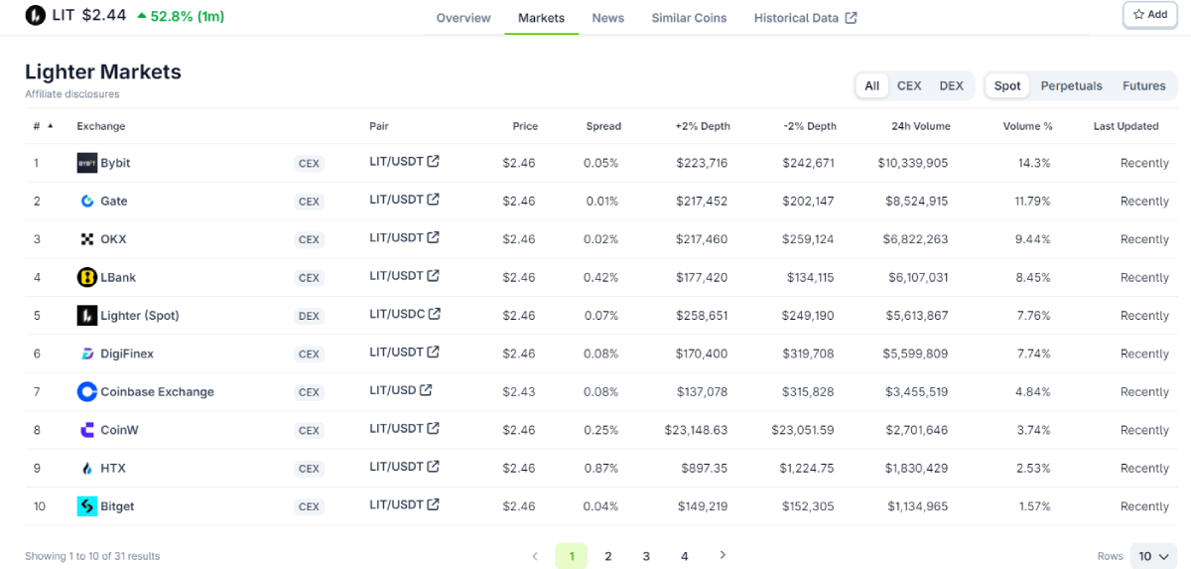The width and height of the screenshot is (1191, 569).
Task: Open the News tab
Action: point(608,18)
